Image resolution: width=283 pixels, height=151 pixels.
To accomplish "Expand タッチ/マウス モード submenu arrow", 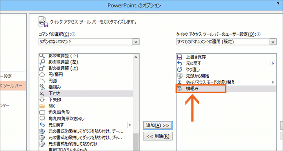I will pos(273,82).
